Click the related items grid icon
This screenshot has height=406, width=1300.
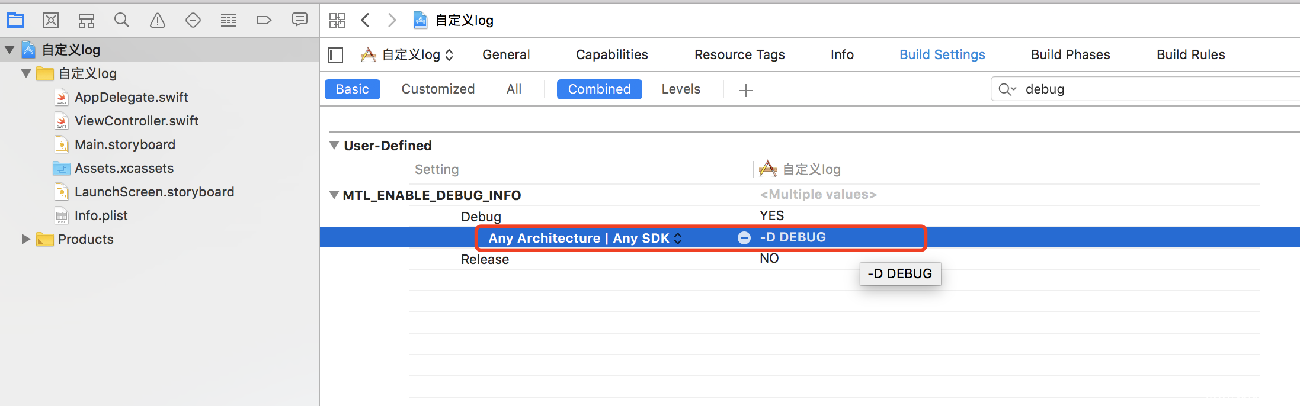337,21
